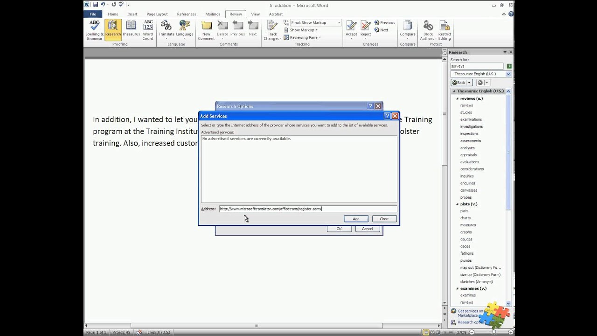This screenshot has height=336, width=597.
Task: Switch to the Home tab
Action: coord(113,14)
